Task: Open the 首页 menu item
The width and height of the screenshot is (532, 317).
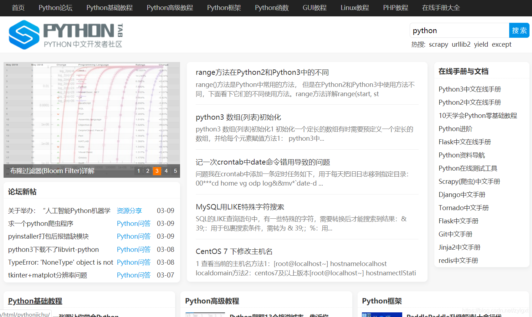Action: 18,7
